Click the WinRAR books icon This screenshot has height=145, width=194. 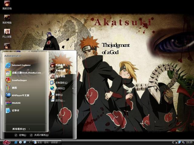pyautogui.click(x=8, y=103)
